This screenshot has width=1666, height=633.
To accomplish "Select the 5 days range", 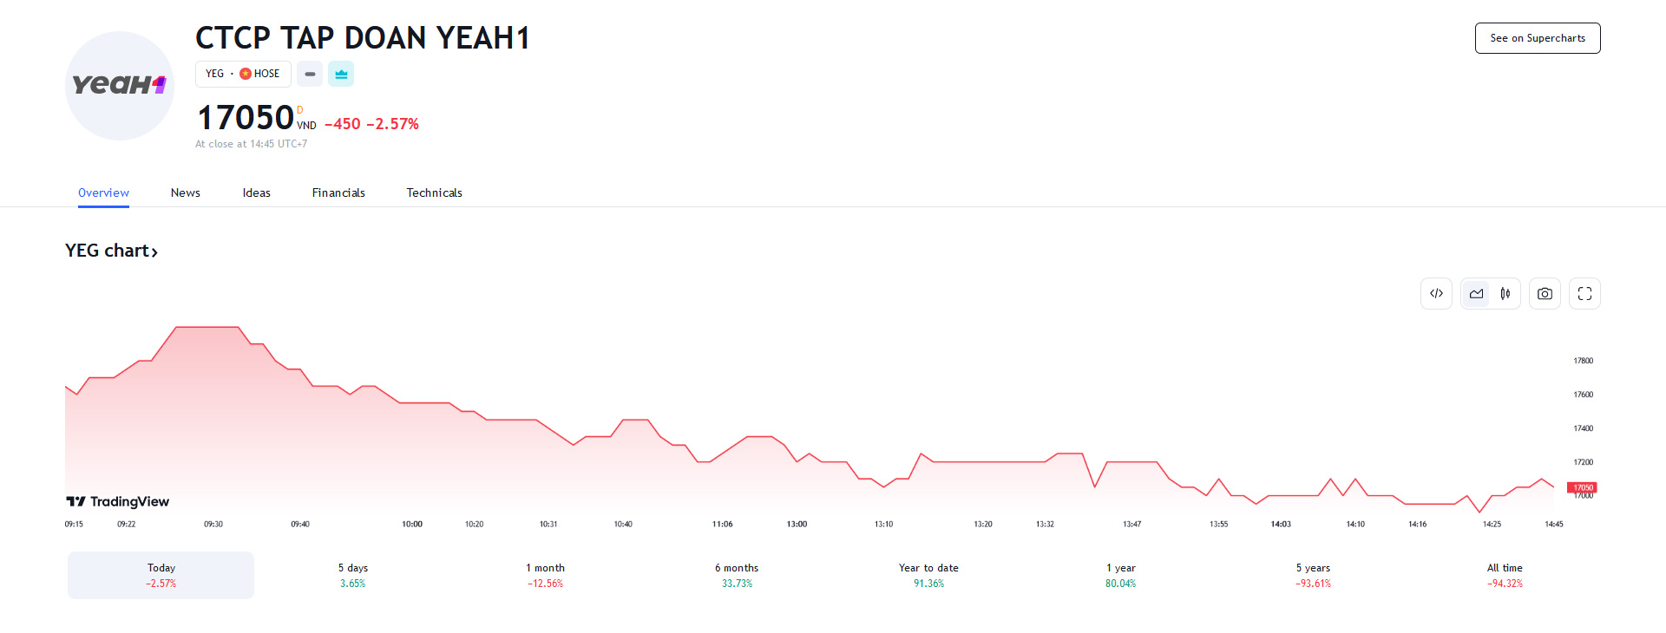I will coord(353,575).
